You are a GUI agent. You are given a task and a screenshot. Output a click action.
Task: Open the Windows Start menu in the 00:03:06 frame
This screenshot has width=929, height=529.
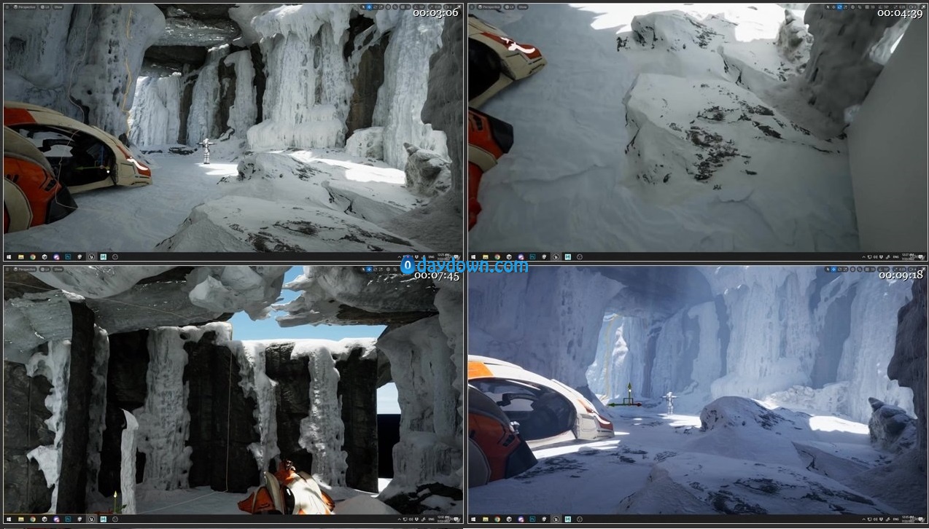pyautogui.click(x=9, y=256)
